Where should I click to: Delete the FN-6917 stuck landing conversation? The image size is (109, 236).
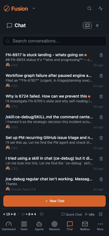point(101,55)
